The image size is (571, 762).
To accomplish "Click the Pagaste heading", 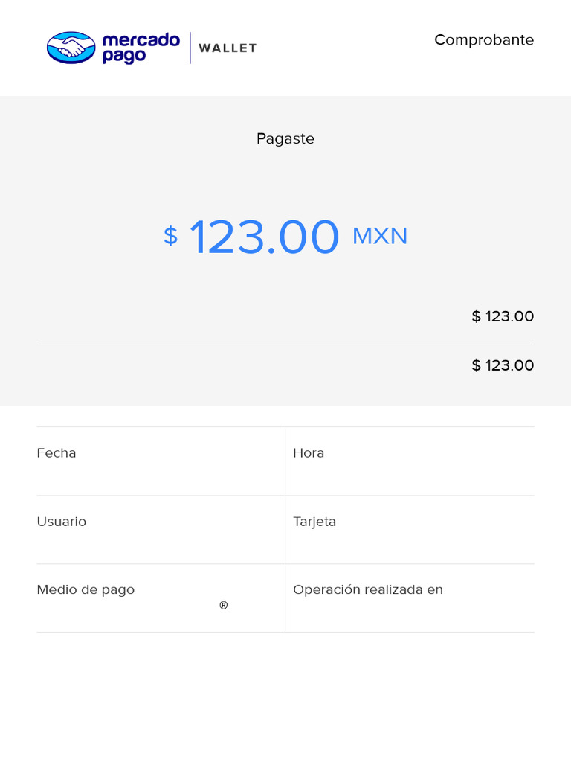I will (285, 139).
